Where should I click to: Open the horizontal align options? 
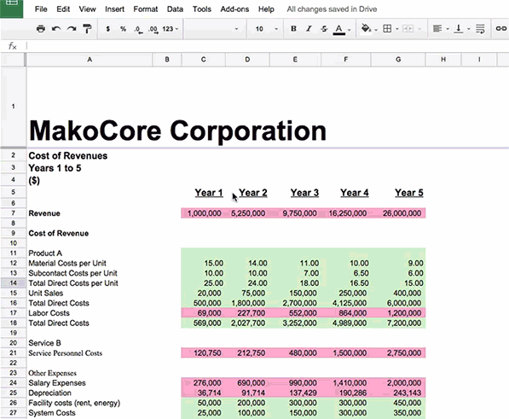click(x=437, y=29)
